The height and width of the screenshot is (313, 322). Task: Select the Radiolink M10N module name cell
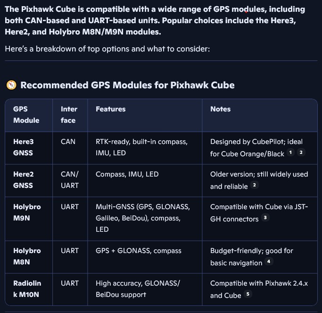tap(27, 289)
